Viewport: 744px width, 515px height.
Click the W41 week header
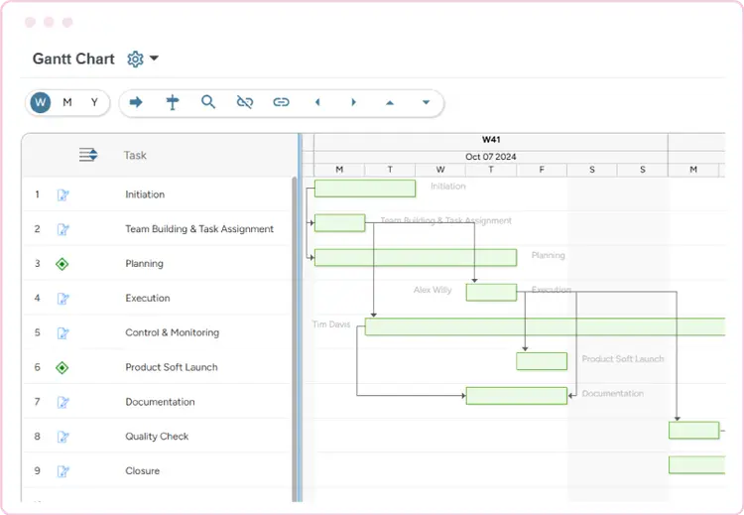coord(491,140)
